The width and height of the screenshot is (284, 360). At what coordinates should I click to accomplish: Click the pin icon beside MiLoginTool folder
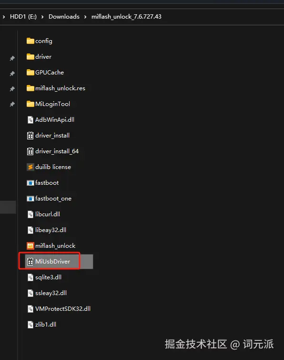click(12, 104)
